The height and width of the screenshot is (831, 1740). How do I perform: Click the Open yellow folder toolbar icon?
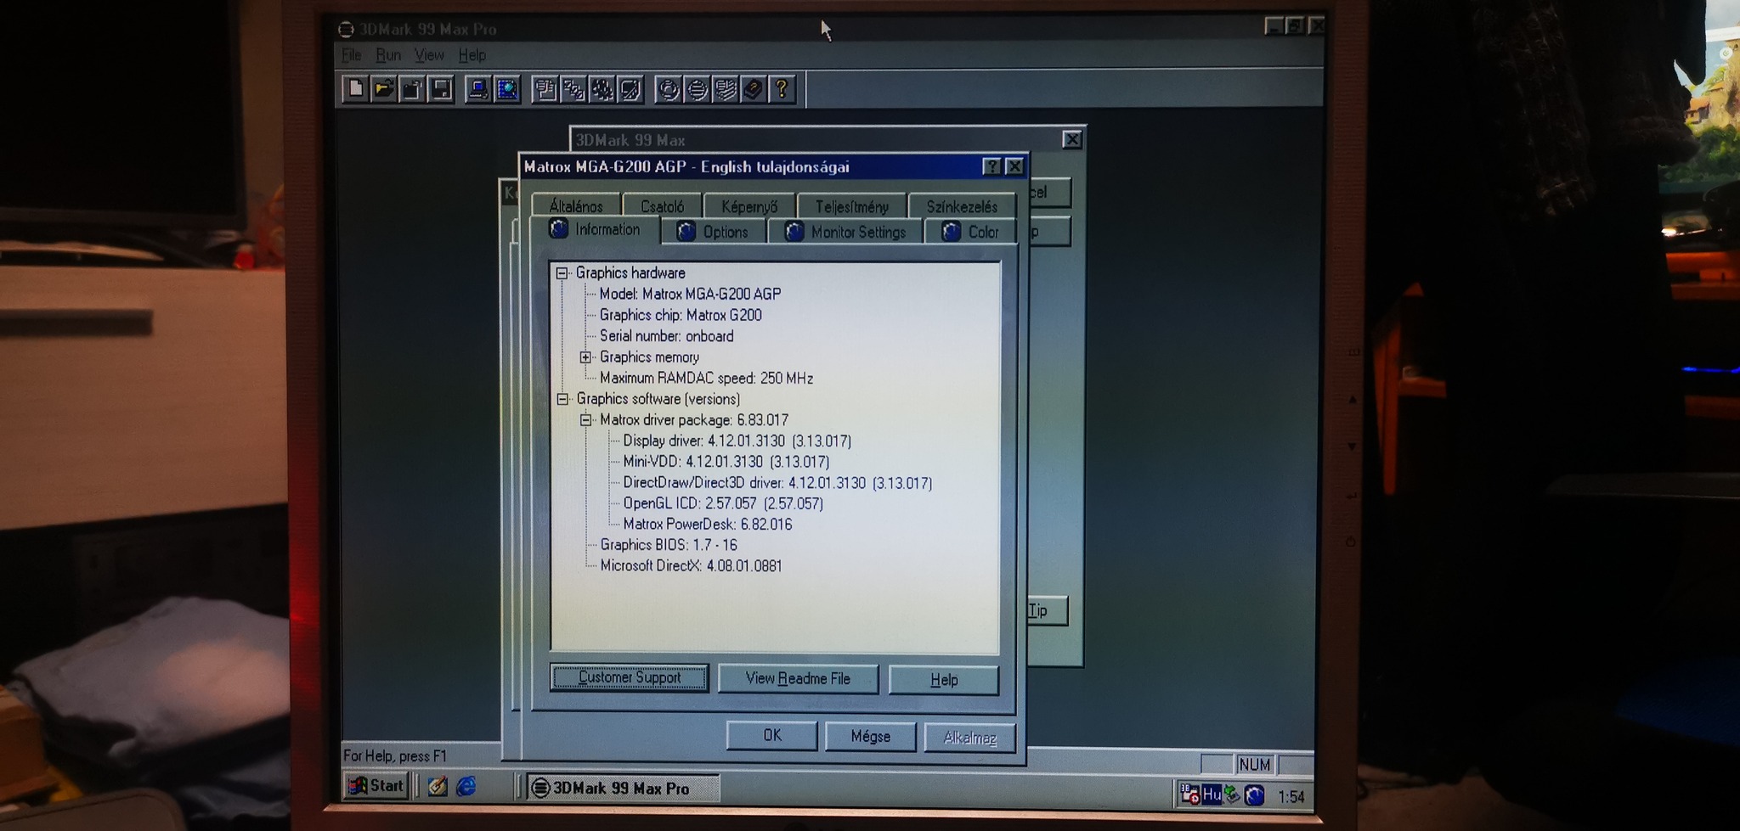[384, 89]
